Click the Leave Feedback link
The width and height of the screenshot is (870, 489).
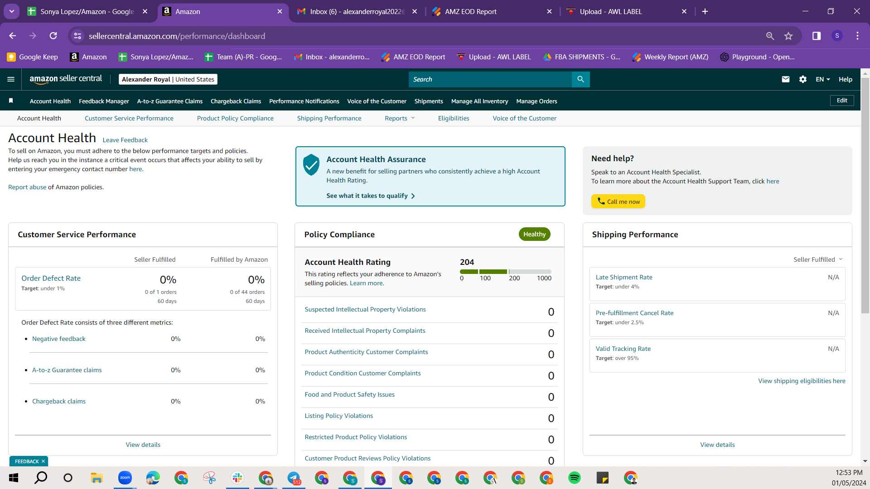pos(125,140)
